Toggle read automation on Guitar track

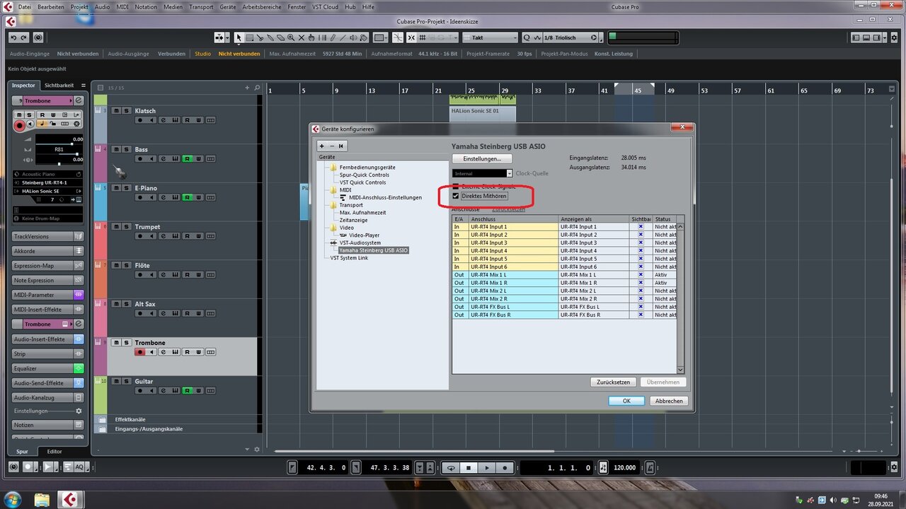[187, 390]
